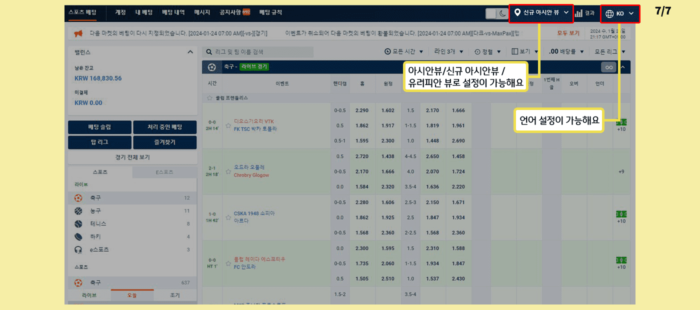Click the 결과 bar chart icon
The width and height of the screenshot is (700, 310).
coord(579,13)
